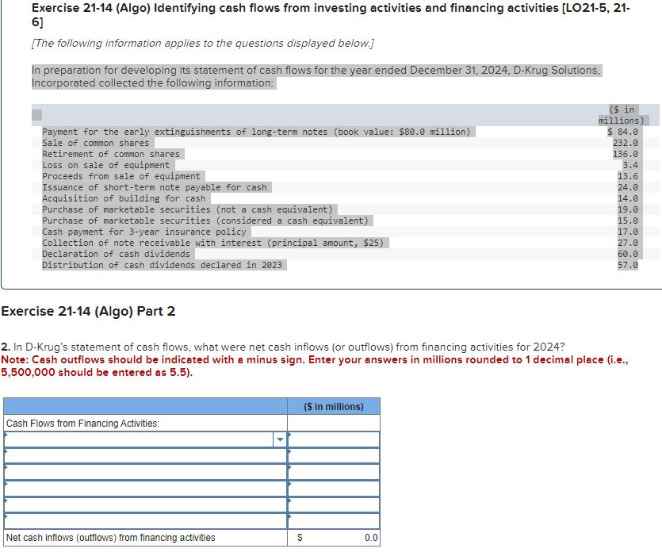Click the 'Proceeds from sale of equipment' row
Screen dimensions: 662x560
[121, 176]
